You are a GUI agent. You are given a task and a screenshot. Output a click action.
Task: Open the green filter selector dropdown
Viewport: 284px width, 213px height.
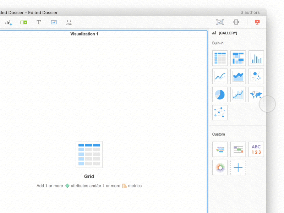coord(24,22)
